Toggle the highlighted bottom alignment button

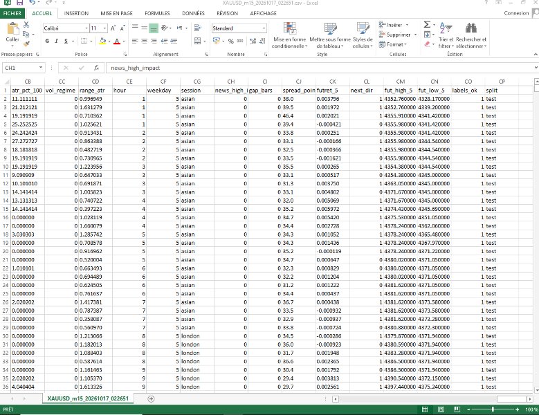point(154,28)
